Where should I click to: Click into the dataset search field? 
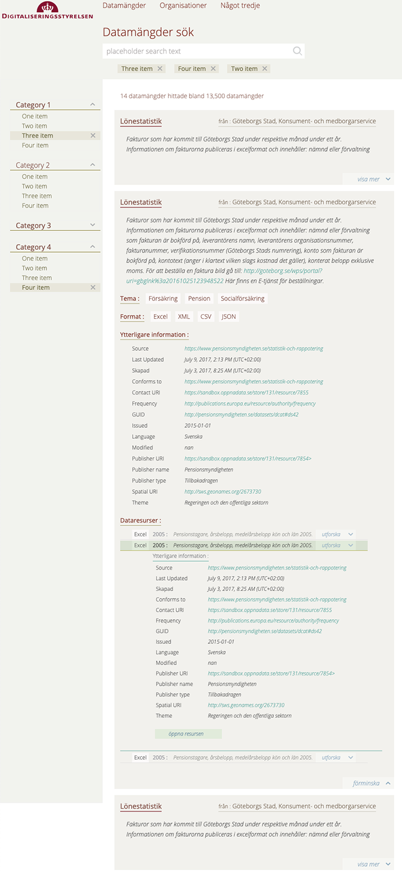tap(195, 51)
